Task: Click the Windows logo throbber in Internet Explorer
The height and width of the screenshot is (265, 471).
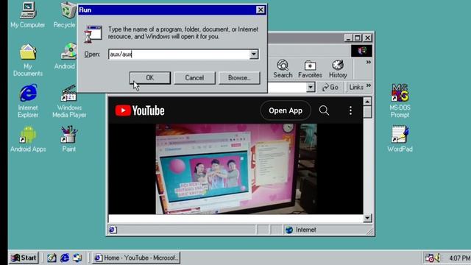Action: (x=361, y=51)
